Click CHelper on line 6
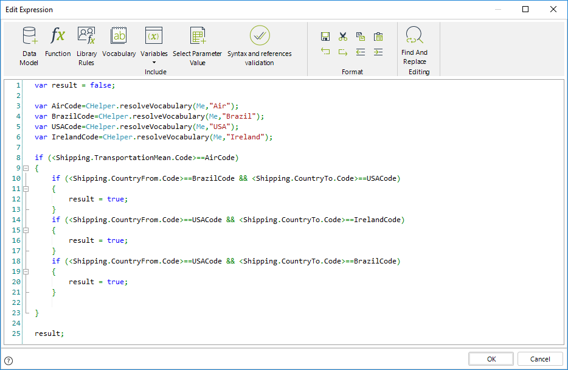Viewport: 568px width, 370px height. pos(117,137)
